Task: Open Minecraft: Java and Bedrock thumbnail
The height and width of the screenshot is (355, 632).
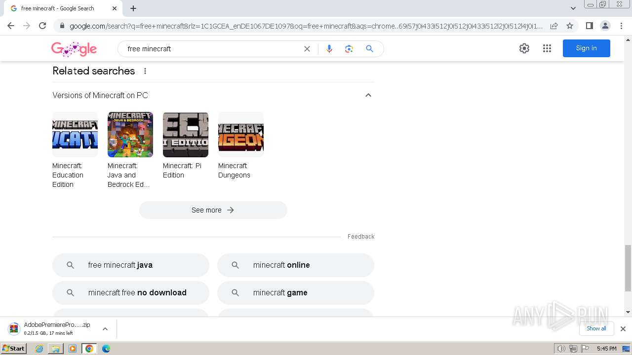Action: pos(130,135)
